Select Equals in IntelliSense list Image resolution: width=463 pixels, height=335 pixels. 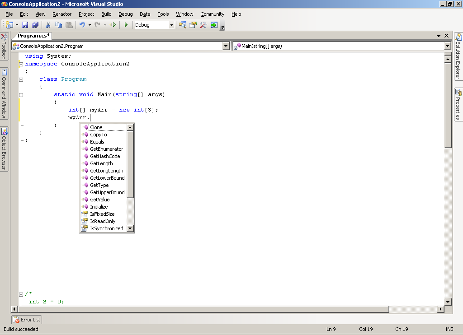click(x=104, y=142)
